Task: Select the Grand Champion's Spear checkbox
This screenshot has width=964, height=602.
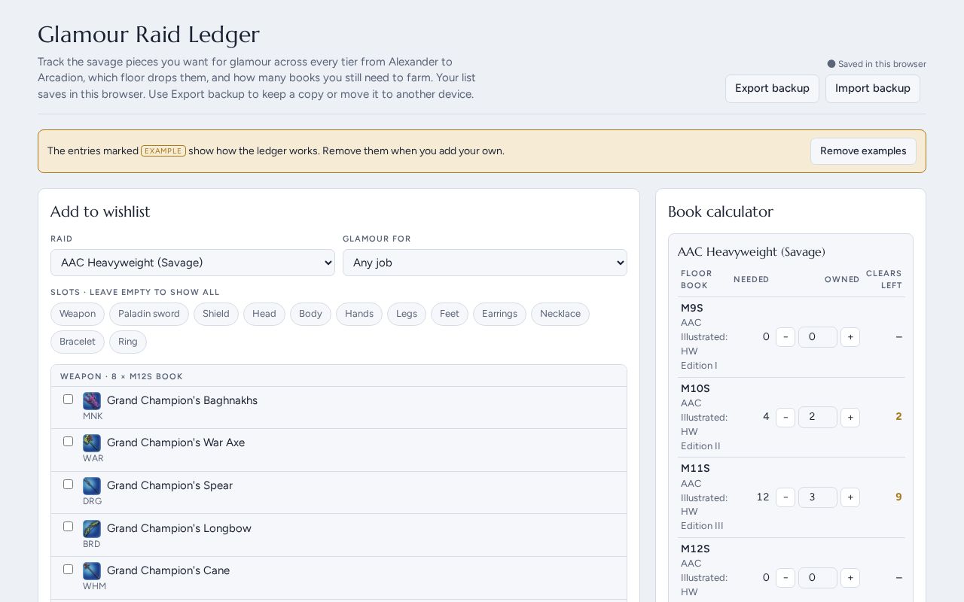Action: coord(68,485)
